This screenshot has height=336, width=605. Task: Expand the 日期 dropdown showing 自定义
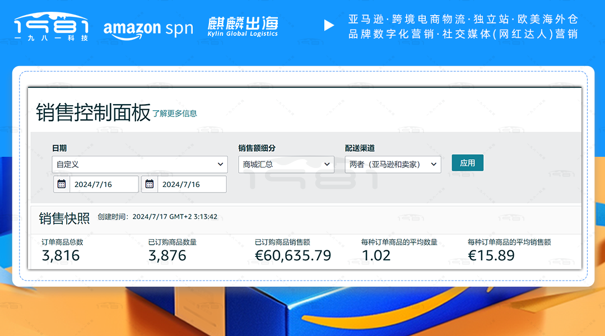coord(139,164)
